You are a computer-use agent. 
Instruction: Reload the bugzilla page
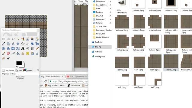[x=46, y=81]
